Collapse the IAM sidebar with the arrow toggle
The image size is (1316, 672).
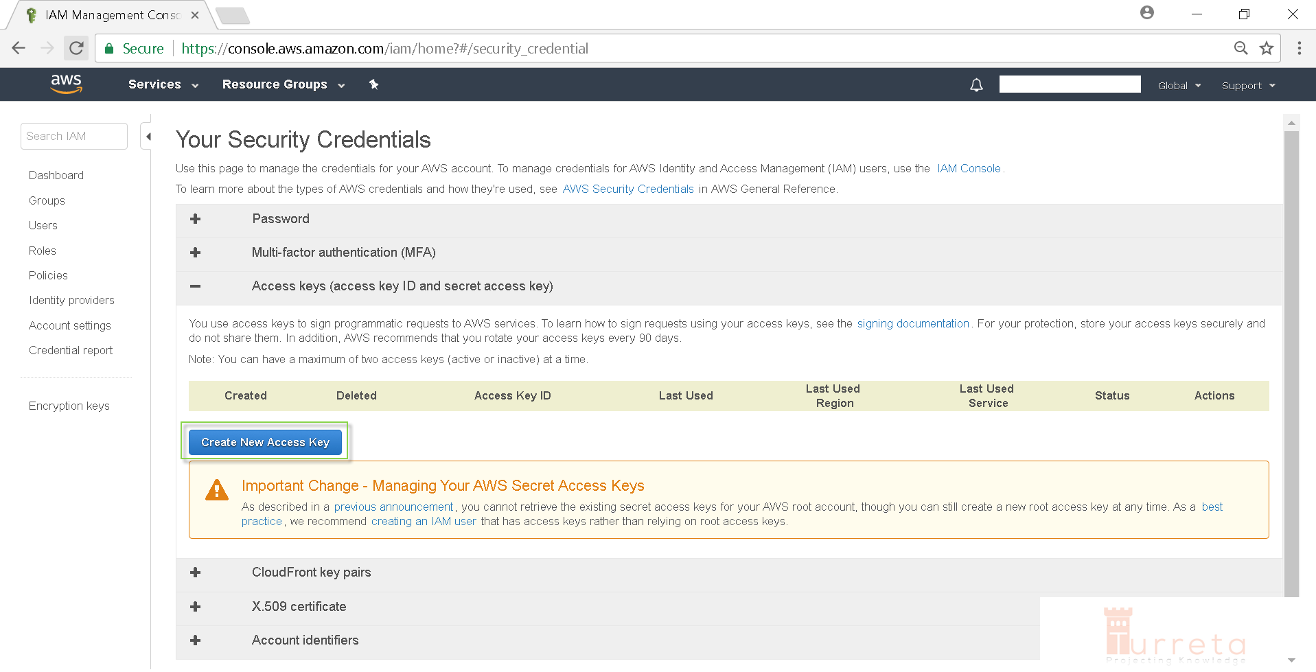point(148,136)
